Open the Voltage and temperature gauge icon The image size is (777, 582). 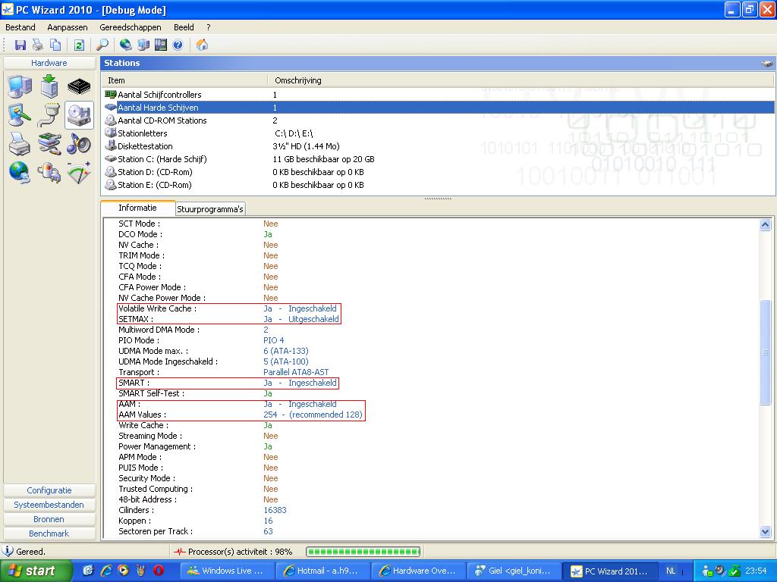[x=79, y=173]
